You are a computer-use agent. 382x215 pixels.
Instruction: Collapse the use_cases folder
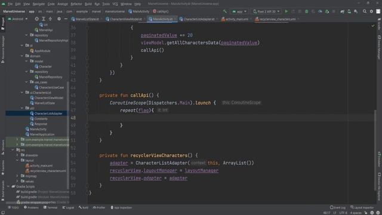[26, 82]
